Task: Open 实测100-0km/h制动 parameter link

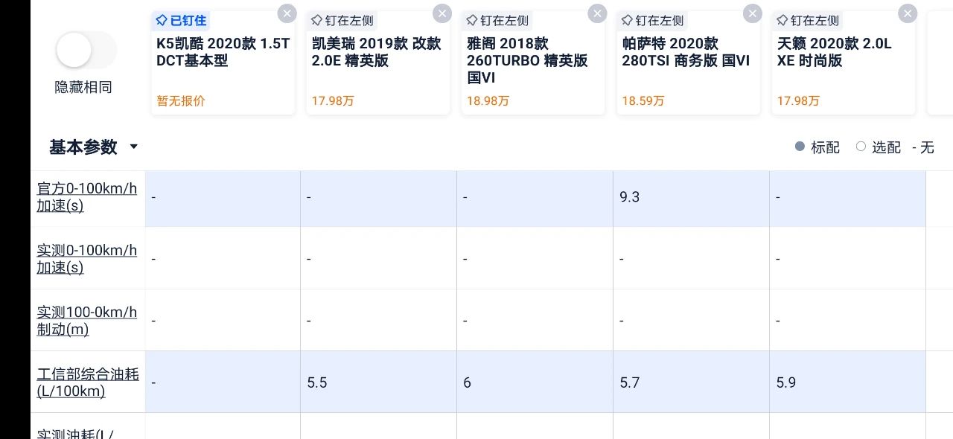Action: (x=87, y=321)
